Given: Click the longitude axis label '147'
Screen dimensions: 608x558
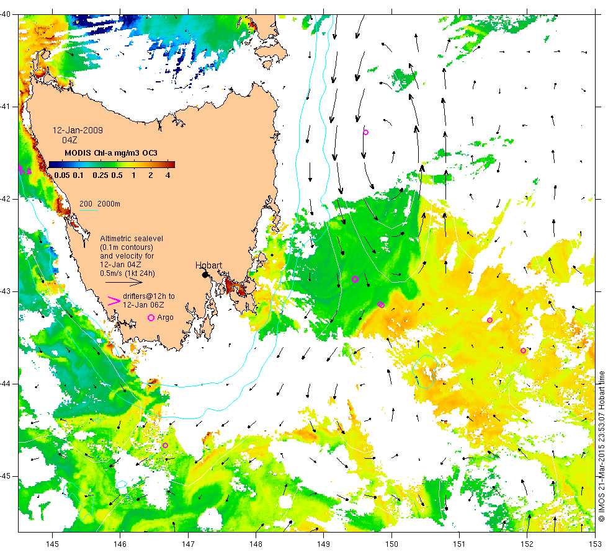Looking at the screenshot, I should click(x=188, y=544).
